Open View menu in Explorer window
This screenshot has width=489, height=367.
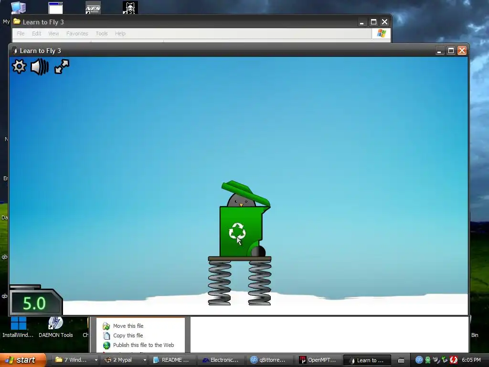[53, 33]
